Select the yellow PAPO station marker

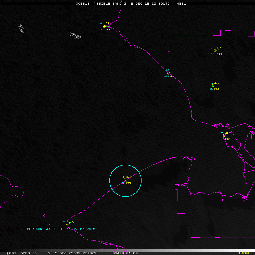[105, 26]
